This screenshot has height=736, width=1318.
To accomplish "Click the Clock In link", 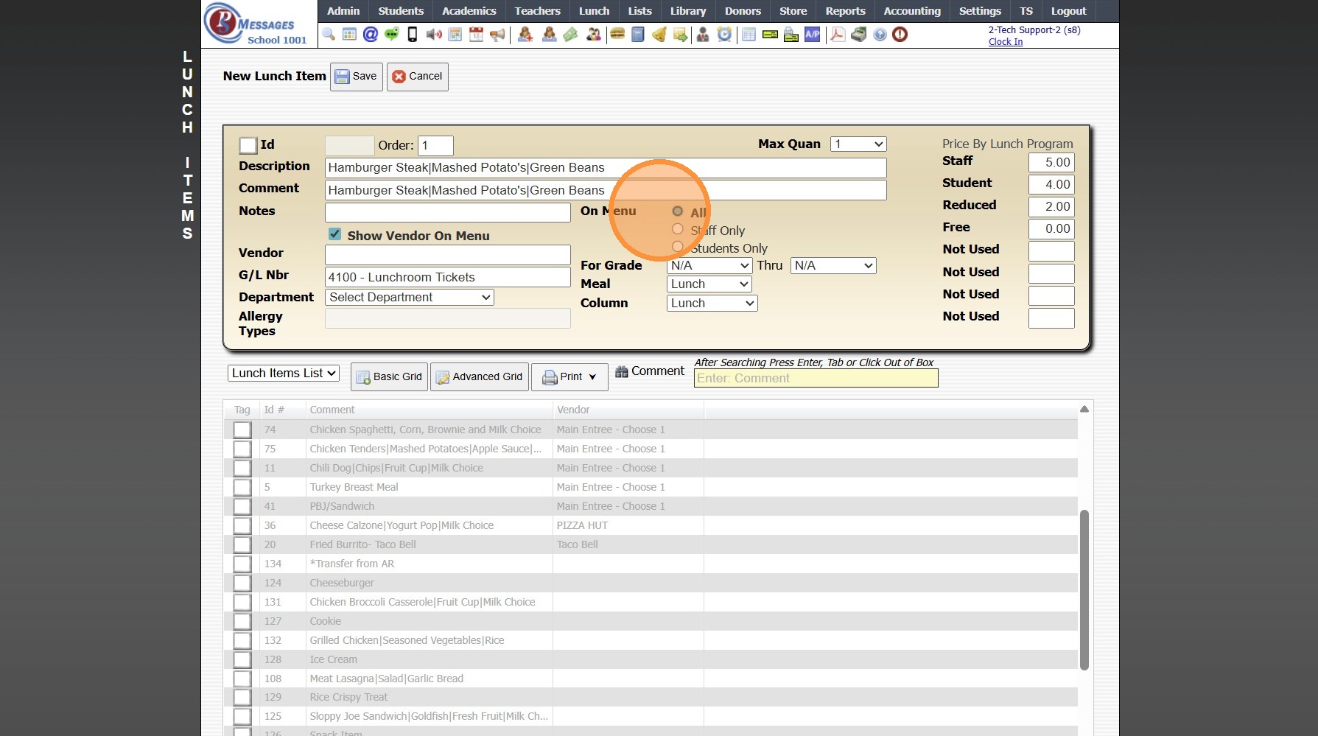I will tap(1005, 42).
